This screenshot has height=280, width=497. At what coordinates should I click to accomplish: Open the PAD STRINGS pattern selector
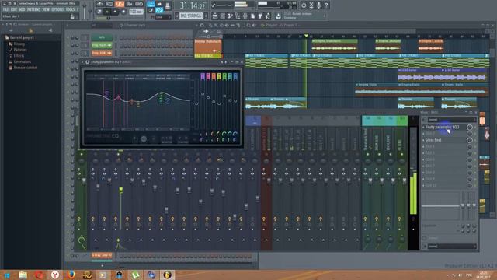pos(192,16)
